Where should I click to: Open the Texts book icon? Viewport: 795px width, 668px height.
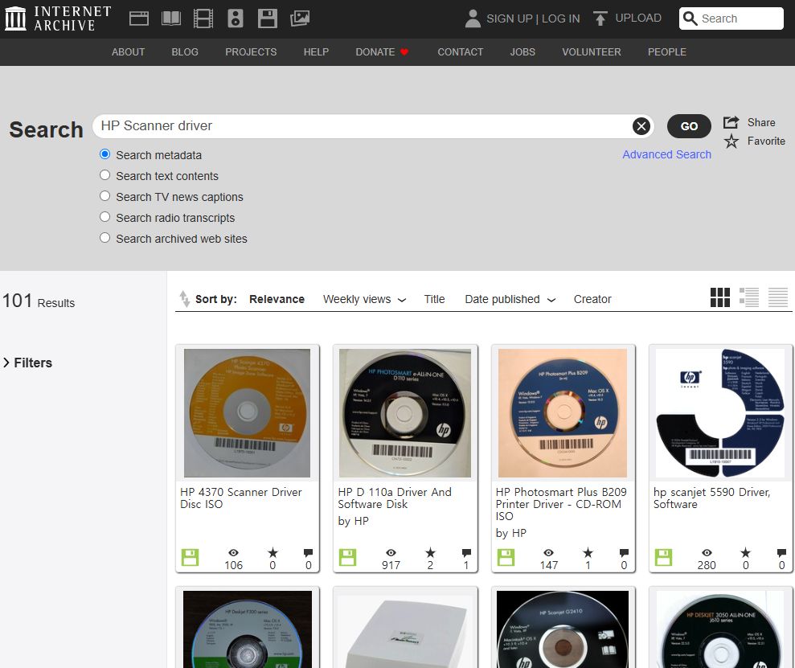[171, 18]
